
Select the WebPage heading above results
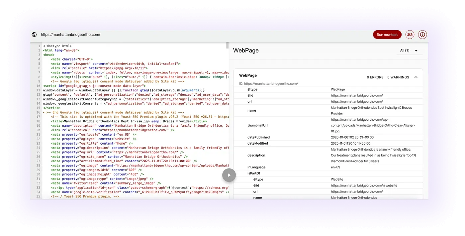(x=246, y=51)
